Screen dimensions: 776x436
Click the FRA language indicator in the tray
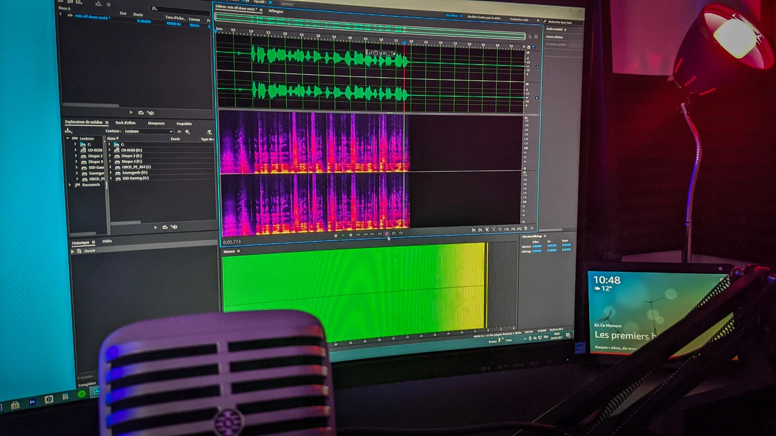(546, 337)
